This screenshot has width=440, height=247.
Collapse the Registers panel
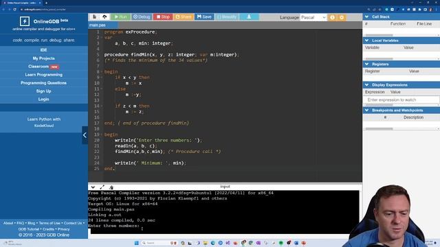click(x=366, y=64)
